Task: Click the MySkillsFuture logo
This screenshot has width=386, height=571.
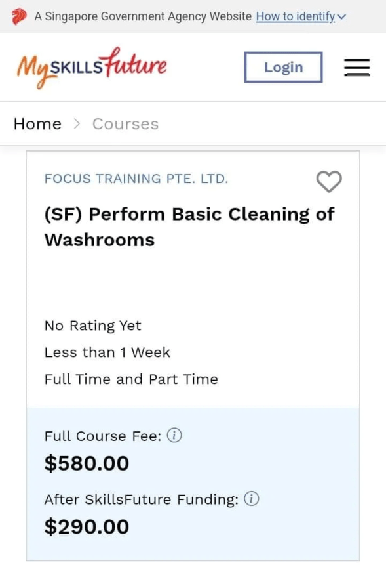Action: tap(92, 68)
